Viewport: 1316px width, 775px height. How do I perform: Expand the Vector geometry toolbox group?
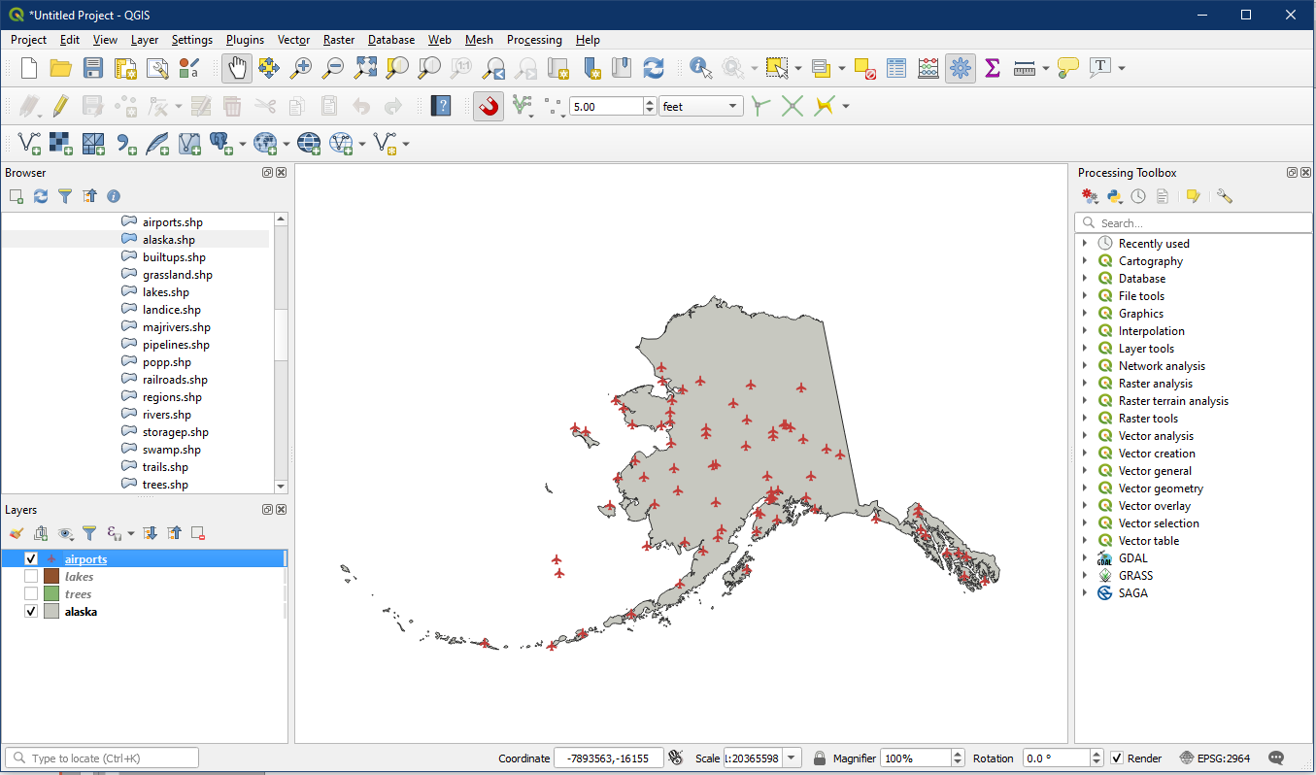tap(1085, 489)
